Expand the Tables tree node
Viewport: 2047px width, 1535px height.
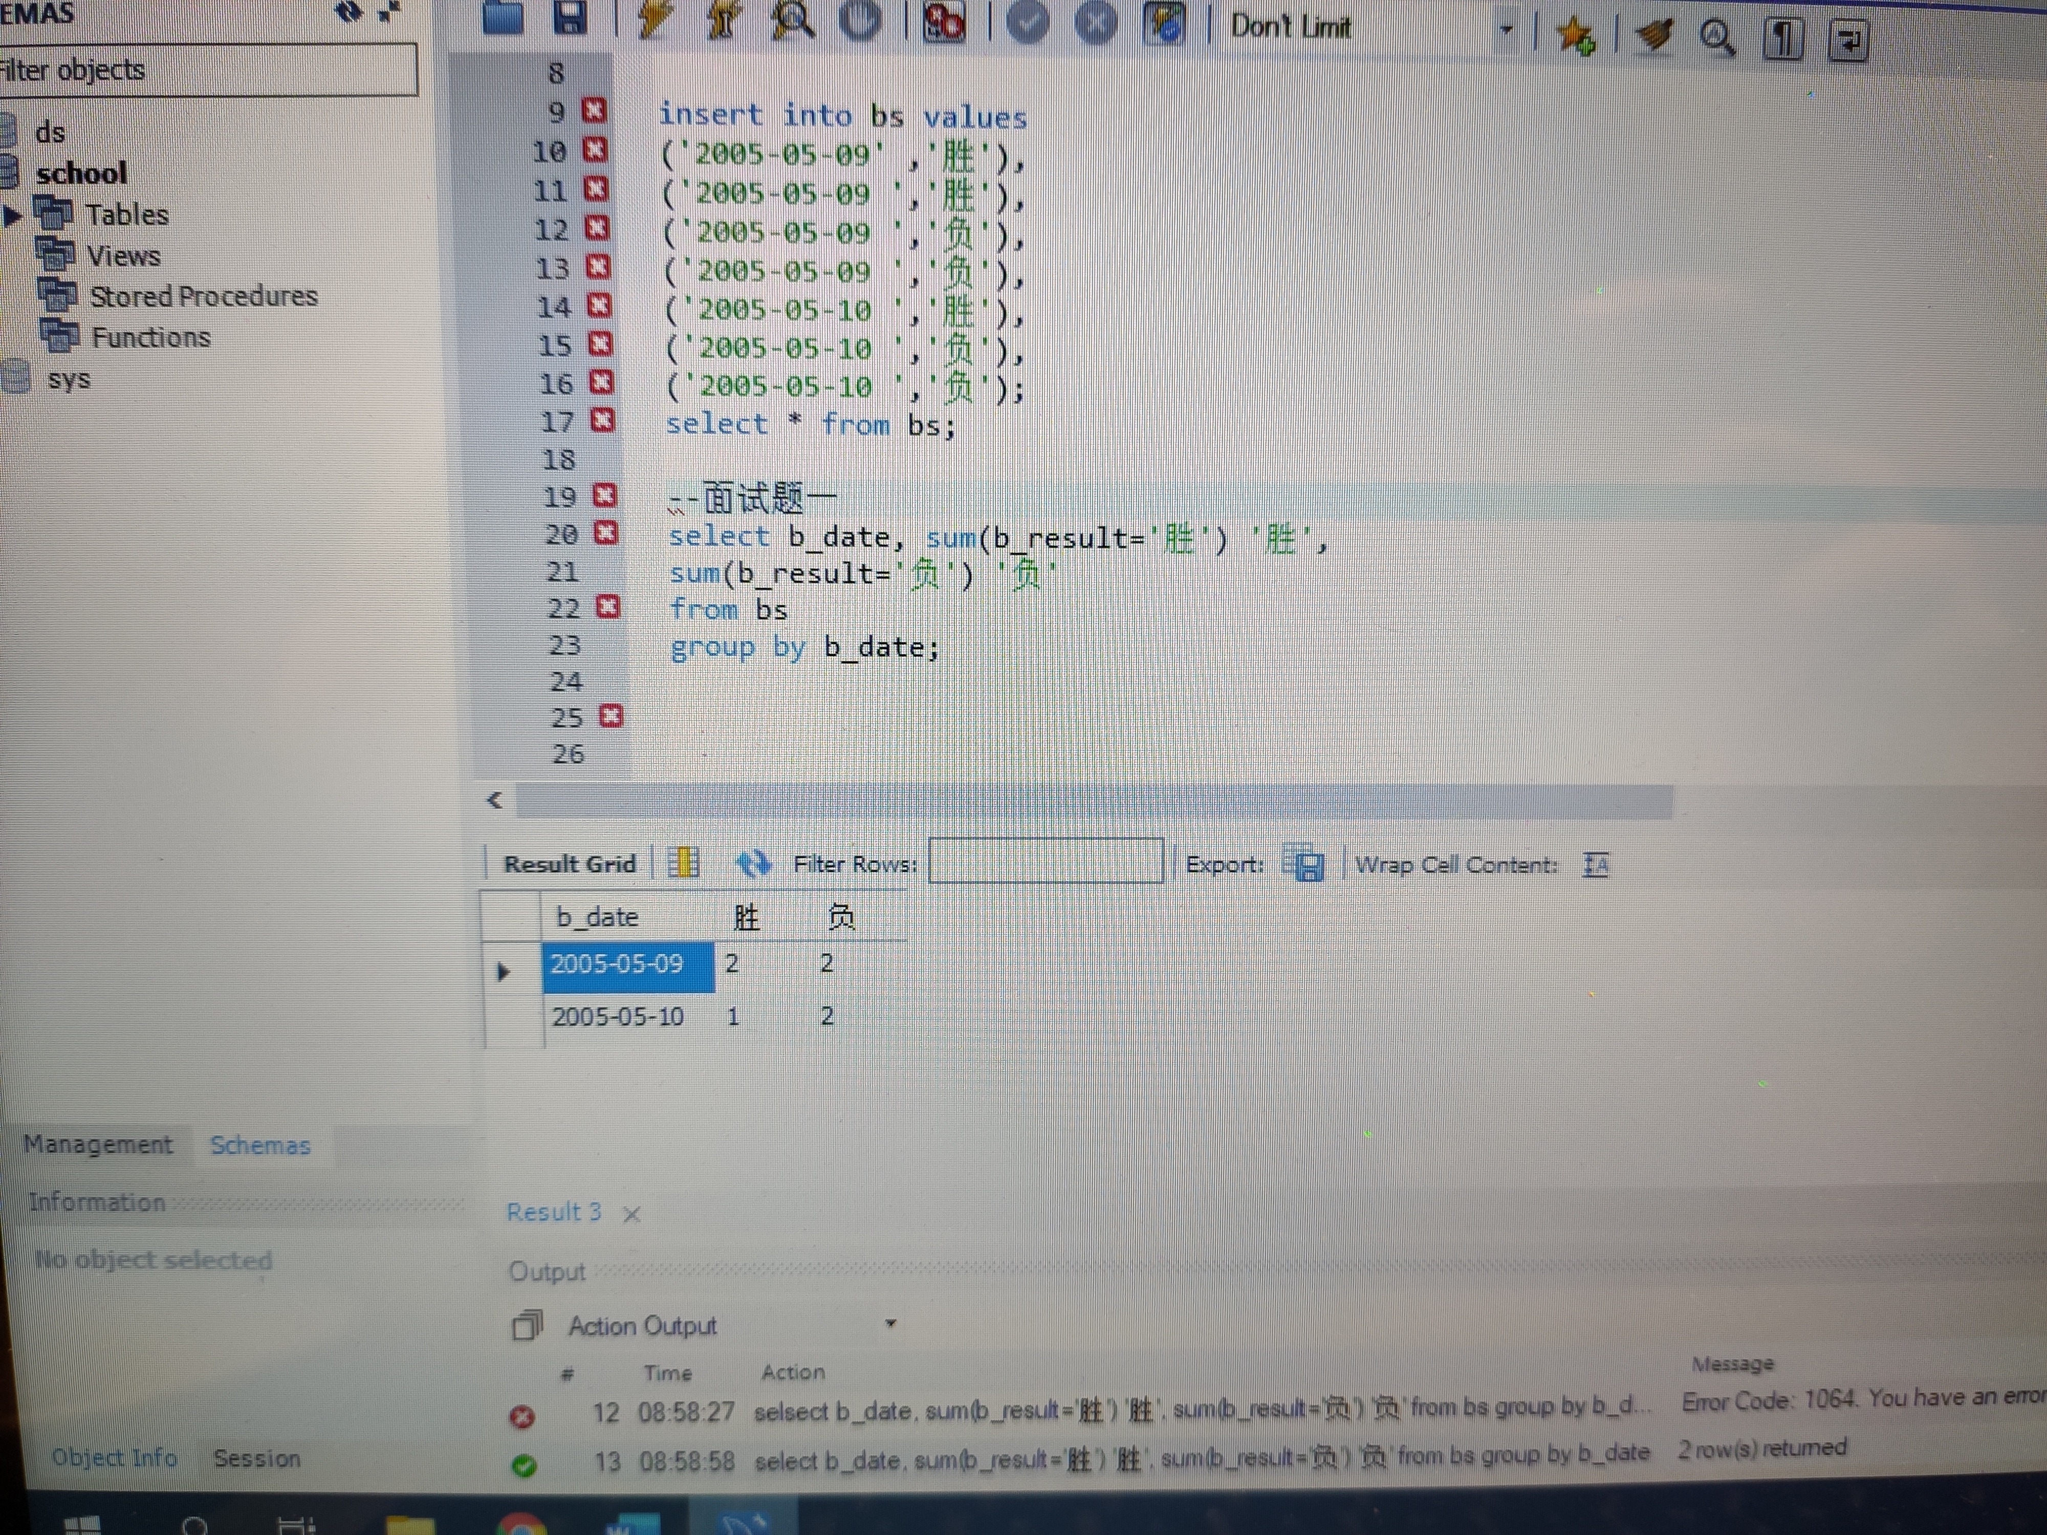tap(13, 215)
